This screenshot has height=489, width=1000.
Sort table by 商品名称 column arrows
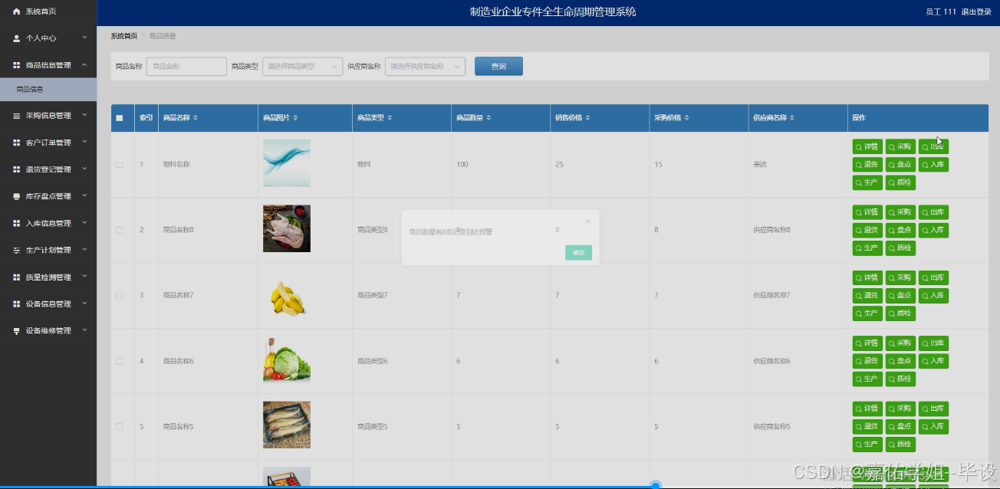click(x=196, y=118)
